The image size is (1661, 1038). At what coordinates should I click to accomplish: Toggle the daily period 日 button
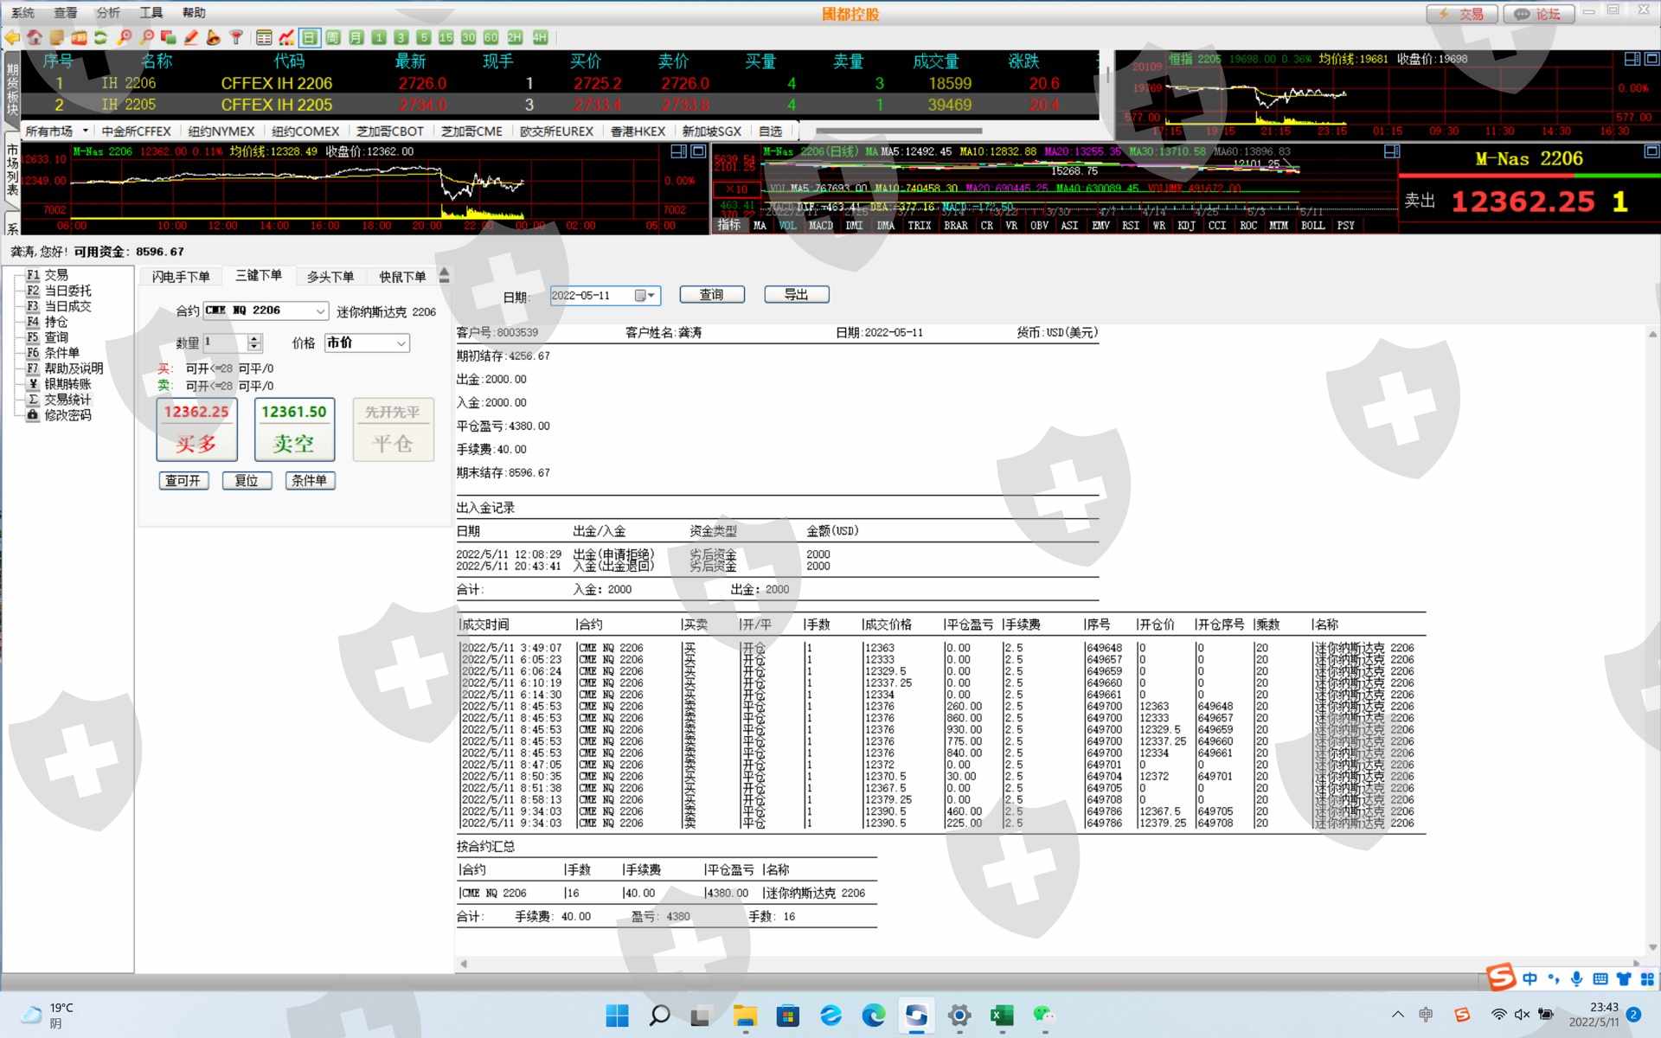tap(310, 37)
